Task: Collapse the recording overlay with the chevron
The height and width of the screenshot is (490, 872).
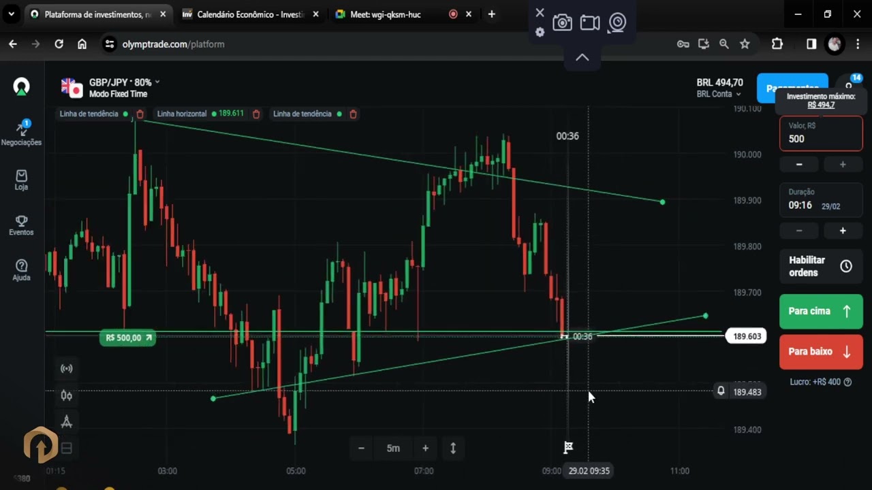Action: 582,58
